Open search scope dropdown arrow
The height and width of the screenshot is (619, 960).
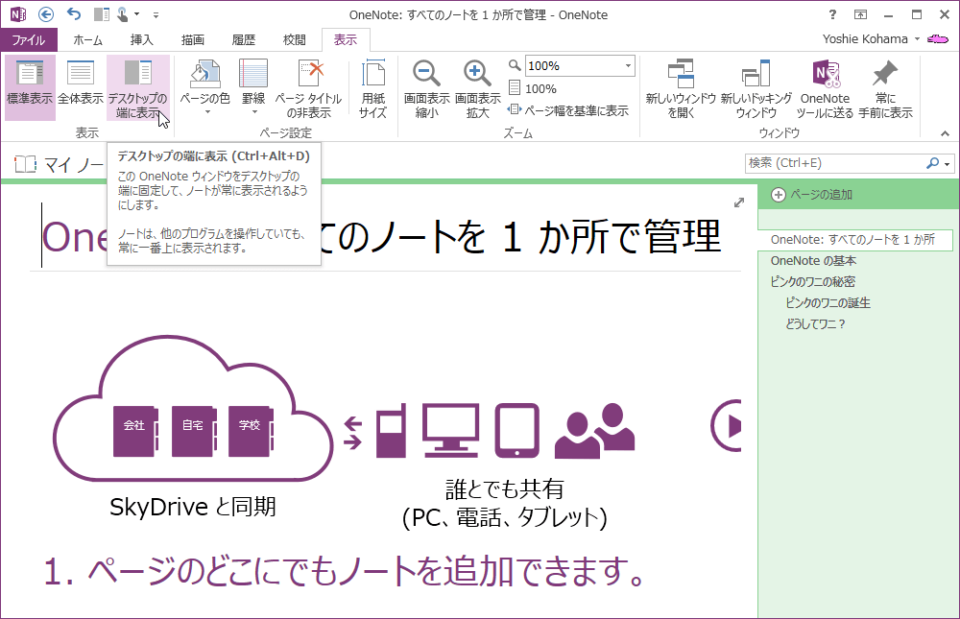[948, 163]
